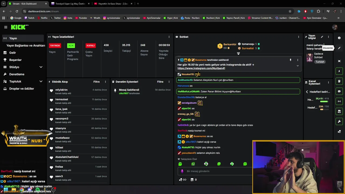Click the pin icon on pinned message

coord(290,60)
